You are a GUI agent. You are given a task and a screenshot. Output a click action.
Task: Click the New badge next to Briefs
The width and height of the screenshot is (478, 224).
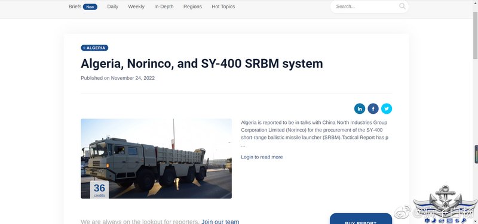(x=90, y=7)
